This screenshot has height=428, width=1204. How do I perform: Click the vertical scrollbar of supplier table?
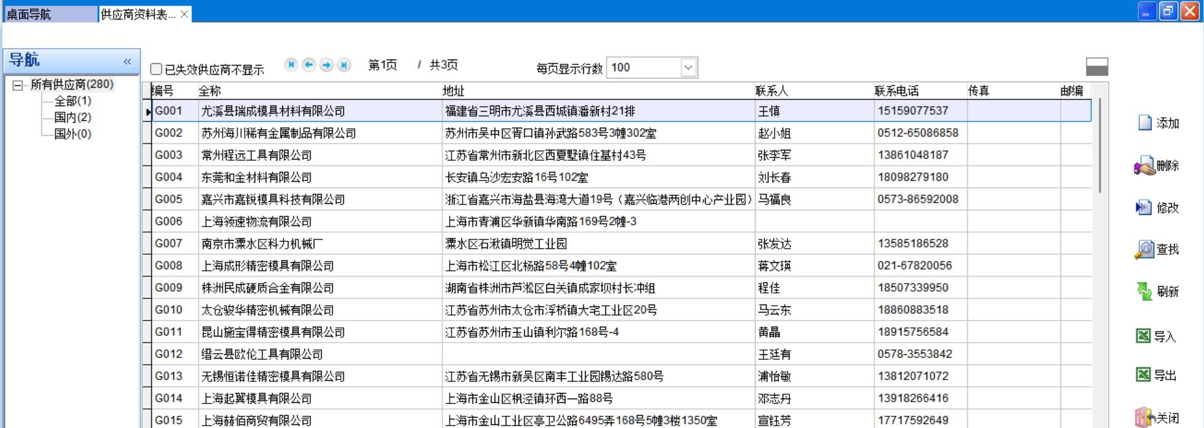(x=1100, y=147)
